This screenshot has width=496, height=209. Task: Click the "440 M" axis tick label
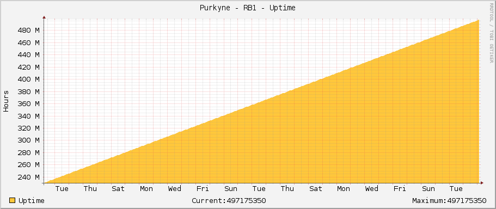[28, 55]
